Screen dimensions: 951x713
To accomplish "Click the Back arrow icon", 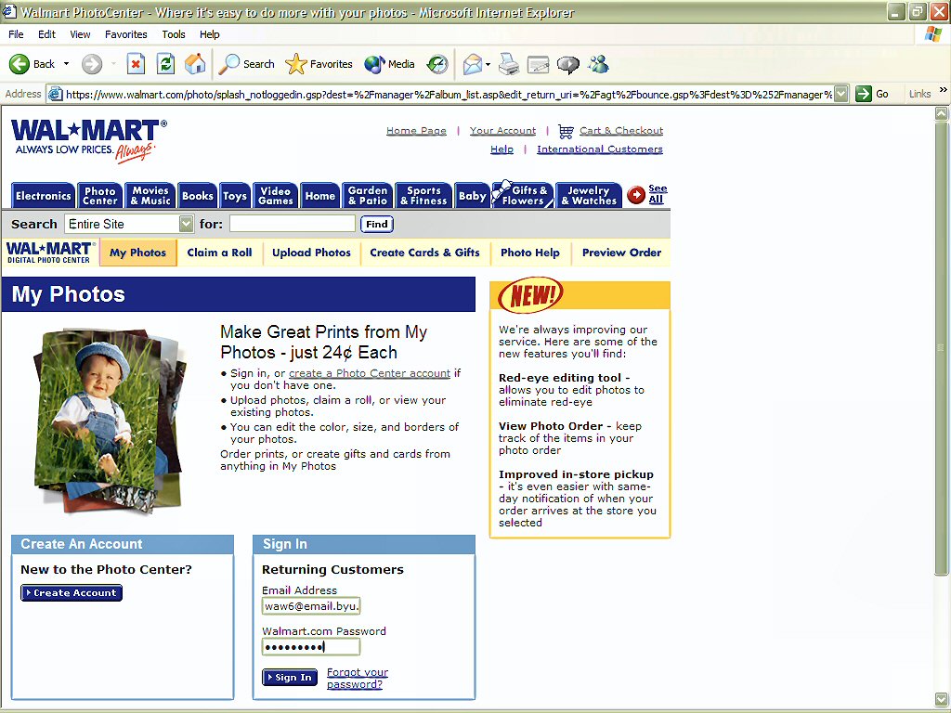I will click(x=19, y=64).
